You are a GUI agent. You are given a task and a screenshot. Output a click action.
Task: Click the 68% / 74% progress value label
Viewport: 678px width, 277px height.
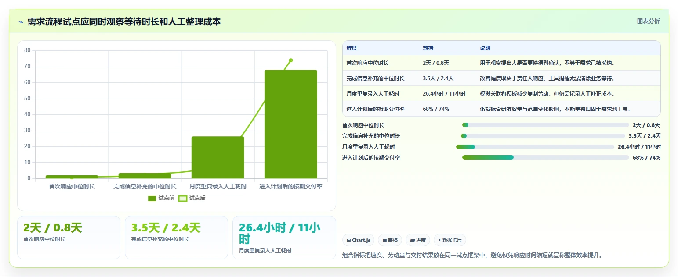pos(646,158)
